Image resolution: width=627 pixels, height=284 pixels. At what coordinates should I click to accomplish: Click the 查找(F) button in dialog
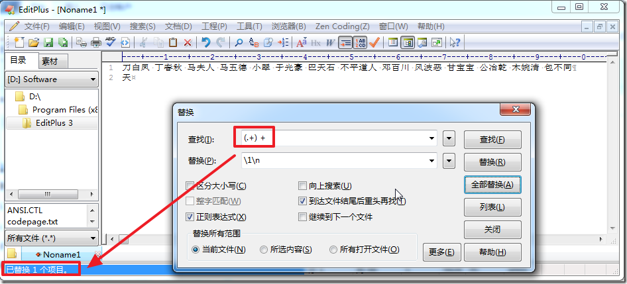pyautogui.click(x=492, y=140)
